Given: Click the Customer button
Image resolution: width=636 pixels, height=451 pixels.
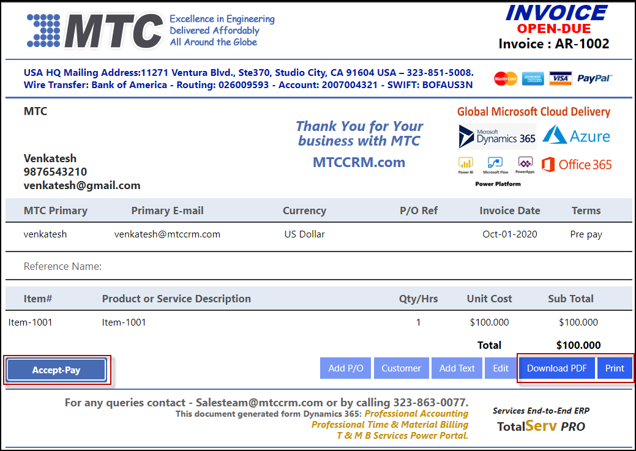Looking at the screenshot, I should click(401, 368).
